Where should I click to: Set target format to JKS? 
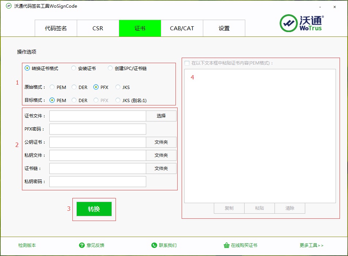tap(118, 100)
